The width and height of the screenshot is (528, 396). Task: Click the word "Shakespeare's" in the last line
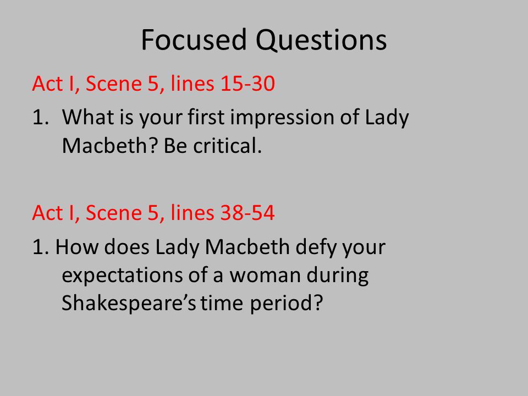tap(129, 303)
